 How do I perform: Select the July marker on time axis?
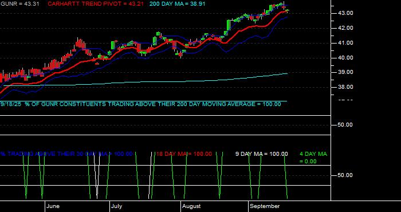tap(117, 206)
